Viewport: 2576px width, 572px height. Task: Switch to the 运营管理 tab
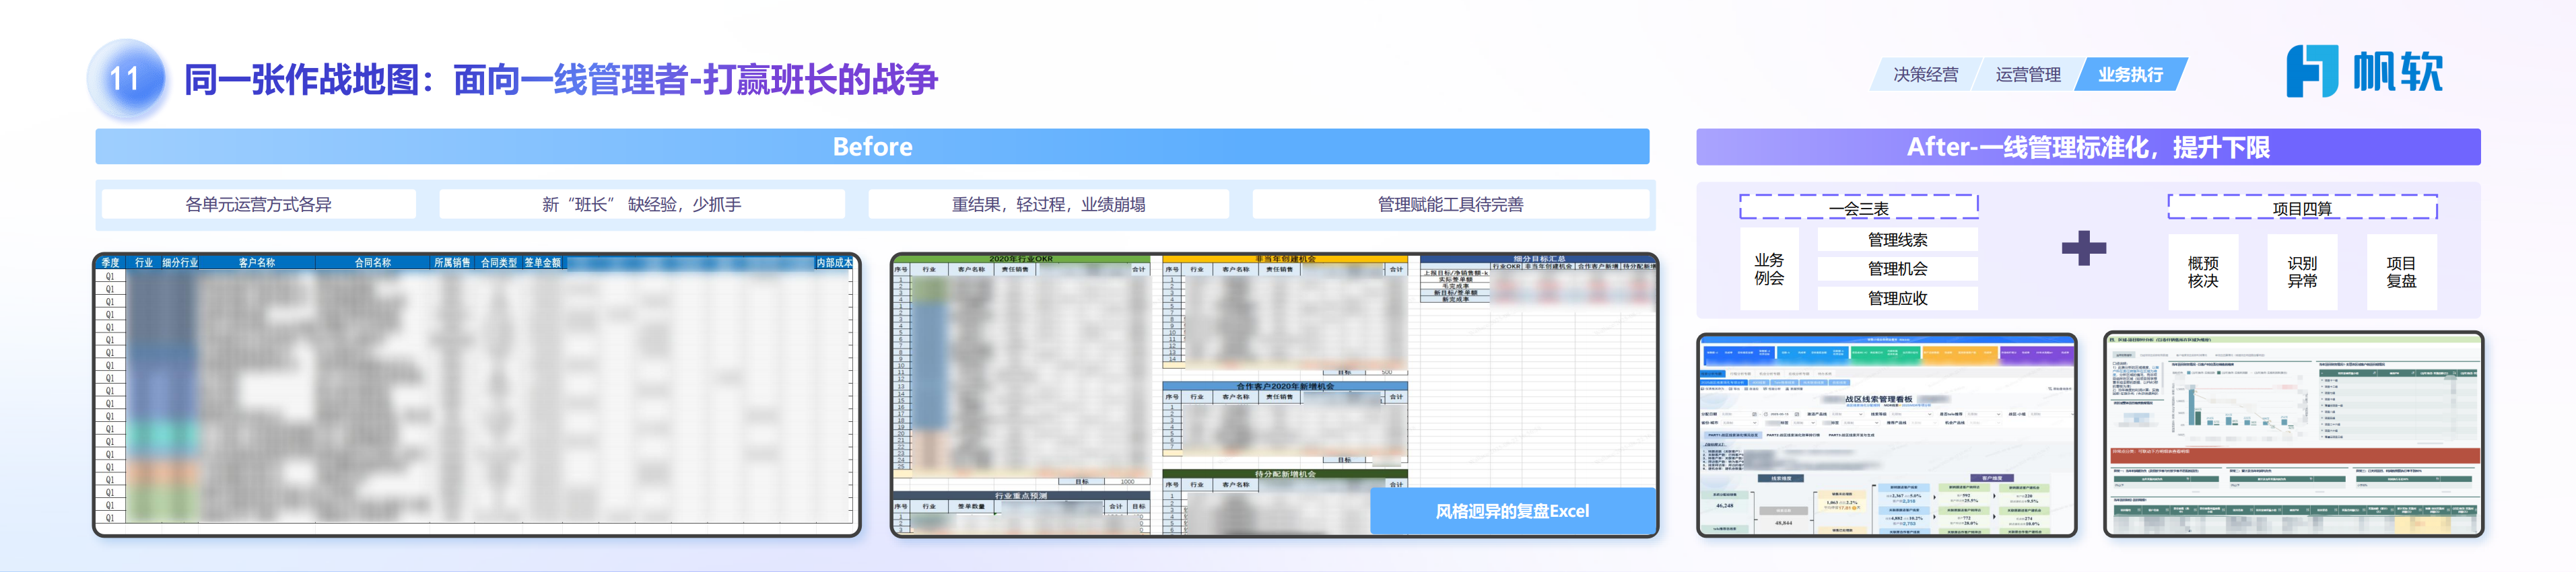click(x=2027, y=75)
